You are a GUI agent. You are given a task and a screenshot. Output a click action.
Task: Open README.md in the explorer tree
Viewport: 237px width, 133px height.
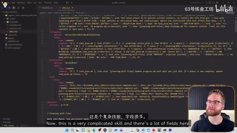pyautogui.click(x=13, y=41)
